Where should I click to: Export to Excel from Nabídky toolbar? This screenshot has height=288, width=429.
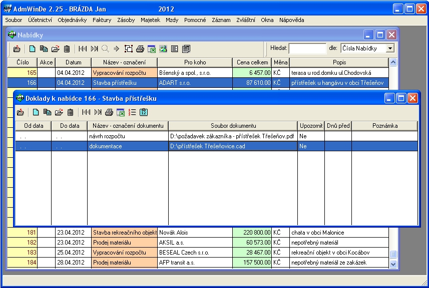[x=152, y=49]
